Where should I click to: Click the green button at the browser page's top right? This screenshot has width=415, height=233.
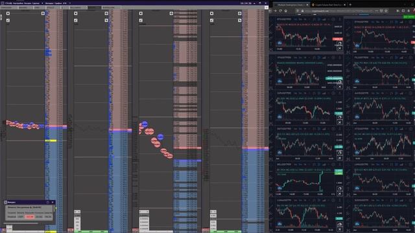point(409,17)
